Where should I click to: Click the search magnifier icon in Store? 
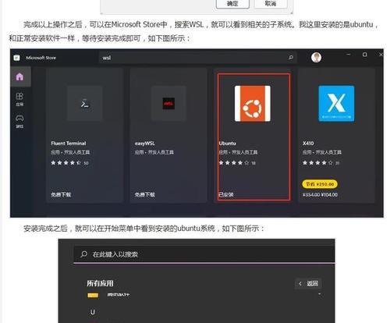tap(291, 58)
